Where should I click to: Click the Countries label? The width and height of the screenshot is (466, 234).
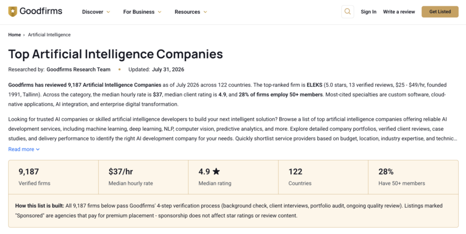pos(300,183)
